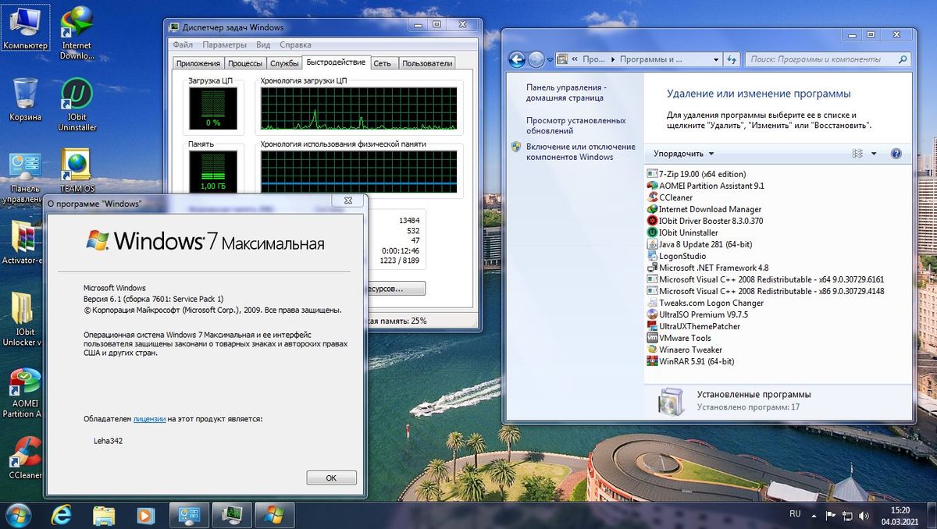Open the Корзина recycle bin icon

pyautogui.click(x=25, y=99)
